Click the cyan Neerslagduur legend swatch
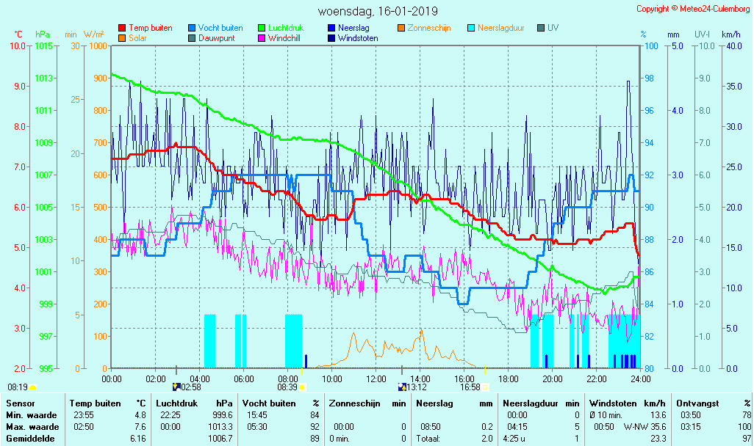754x446 pixels. (471, 28)
